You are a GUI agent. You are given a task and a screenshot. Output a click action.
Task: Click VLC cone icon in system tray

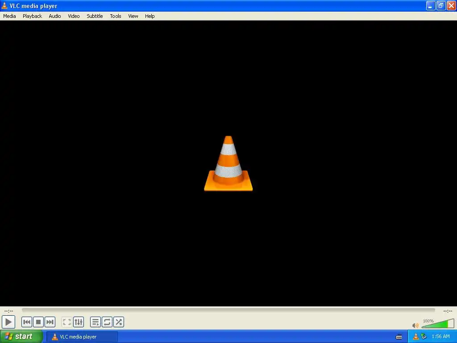tap(416, 337)
